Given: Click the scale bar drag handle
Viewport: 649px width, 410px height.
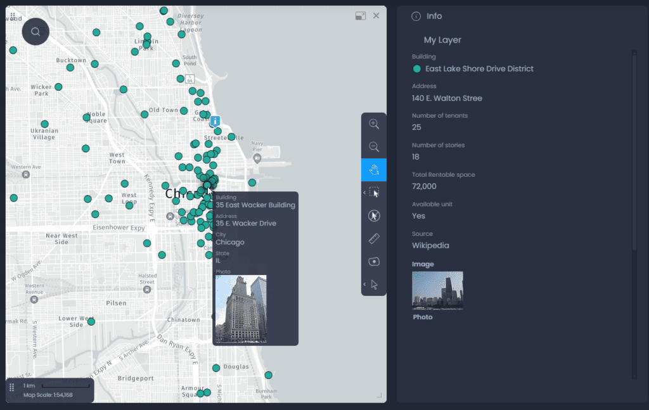Looking at the screenshot, I should pyautogui.click(x=11, y=387).
